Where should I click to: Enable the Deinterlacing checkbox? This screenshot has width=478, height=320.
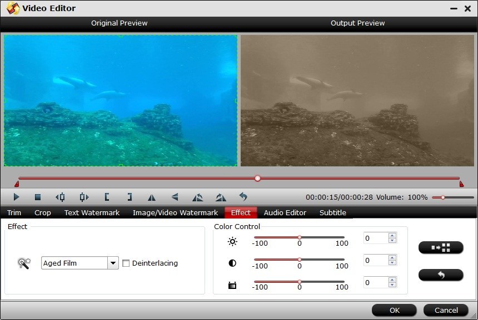[x=126, y=263]
